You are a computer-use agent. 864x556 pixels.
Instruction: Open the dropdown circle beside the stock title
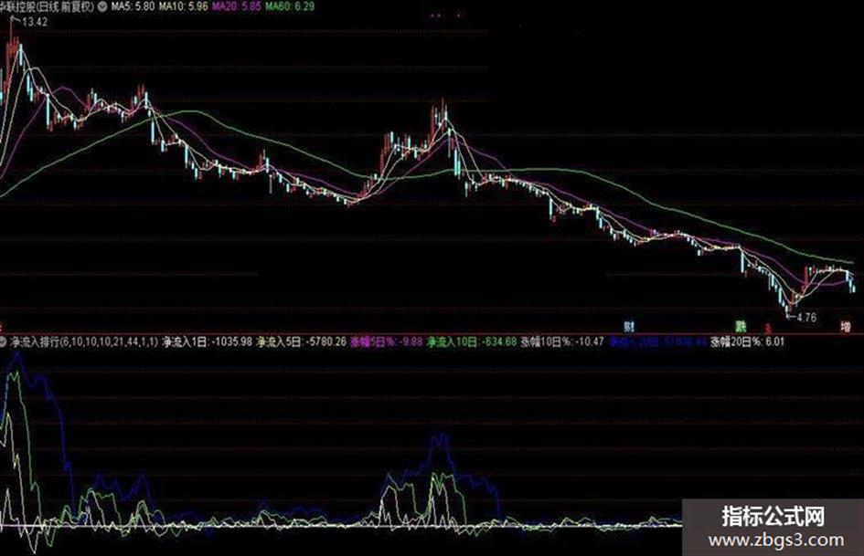click(x=103, y=6)
